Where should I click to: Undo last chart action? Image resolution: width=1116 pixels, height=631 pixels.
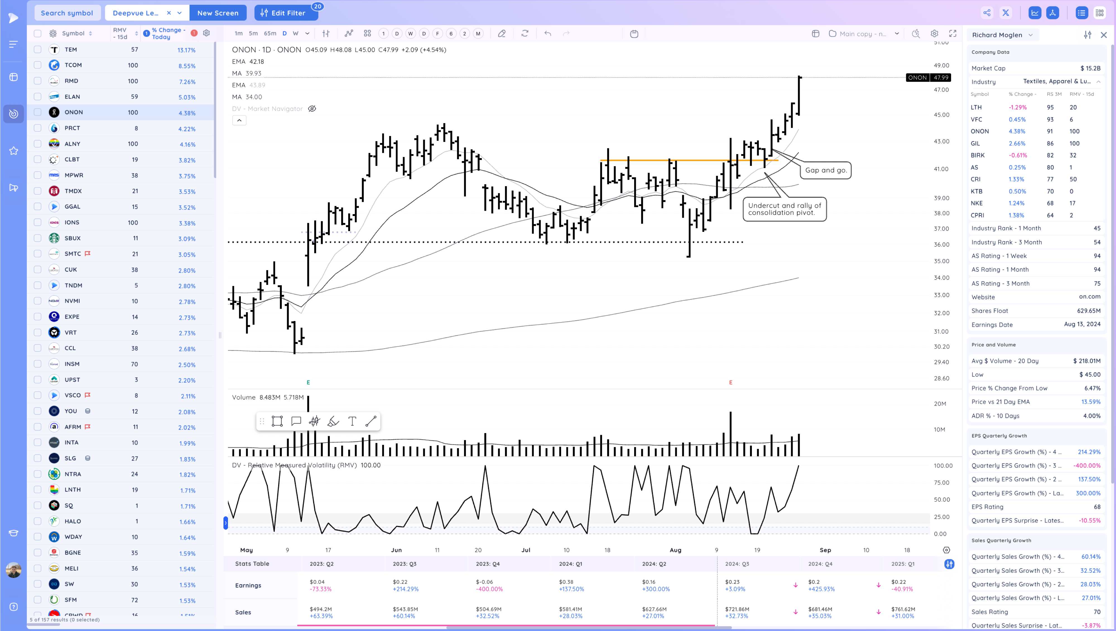click(x=548, y=33)
